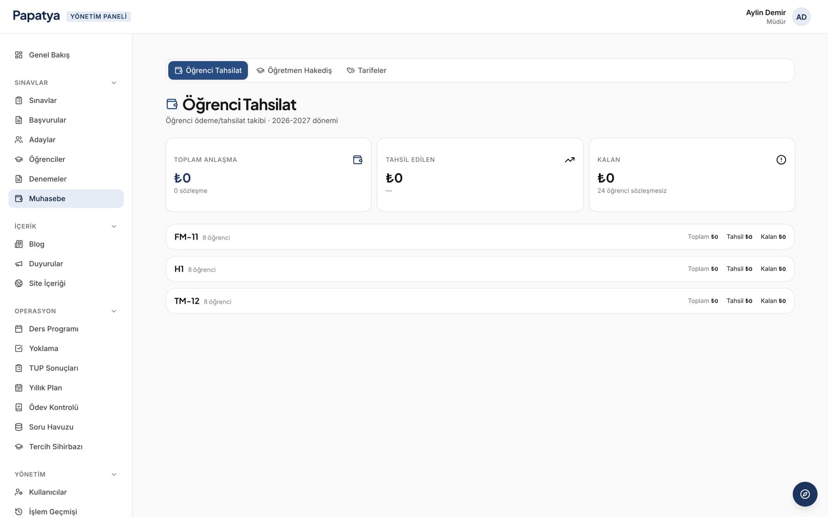Click the TUP Sonuçları clipboard icon
The width and height of the screenshot is (828, 517).
[x=19, y=368]
